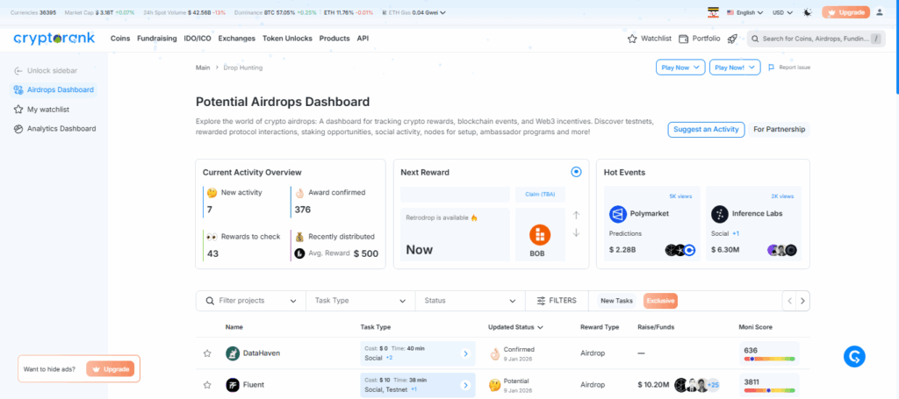The height and width of the screenshot is (399, 899).
Task: Open the IDO/ICO menu
Action: (198, 39)
